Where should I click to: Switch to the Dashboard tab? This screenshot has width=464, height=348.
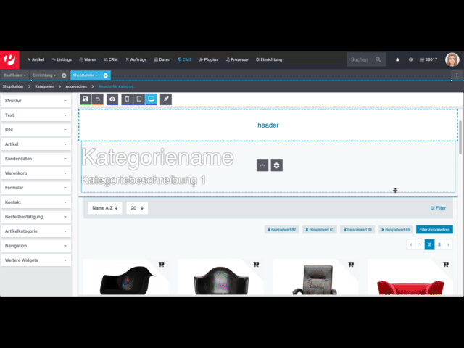[14, 75]
